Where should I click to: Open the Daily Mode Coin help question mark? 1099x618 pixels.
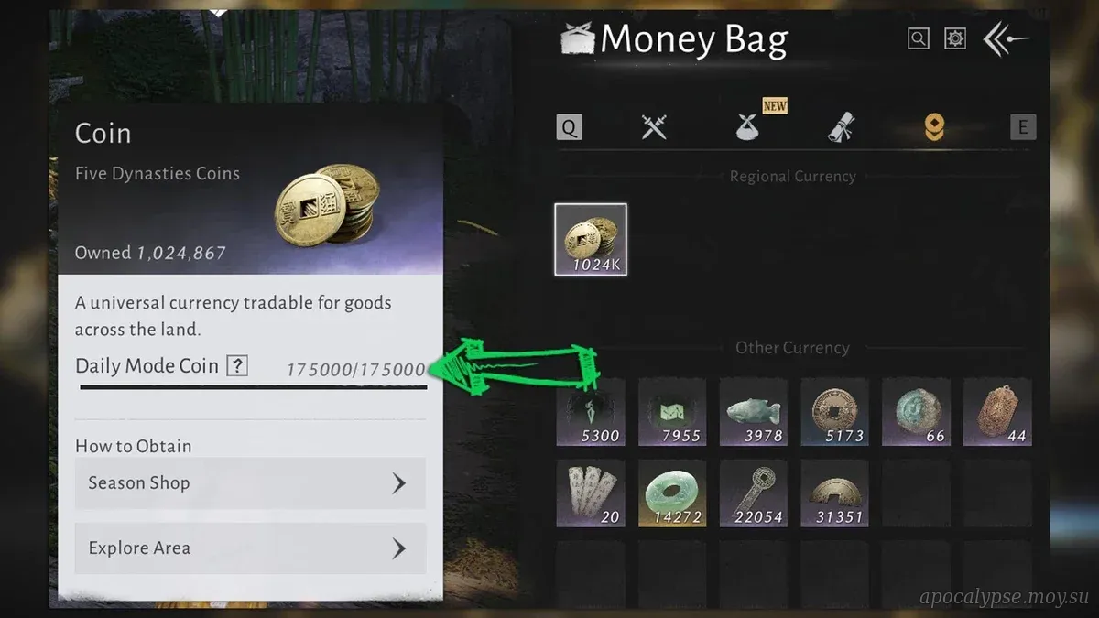[237, 366]
